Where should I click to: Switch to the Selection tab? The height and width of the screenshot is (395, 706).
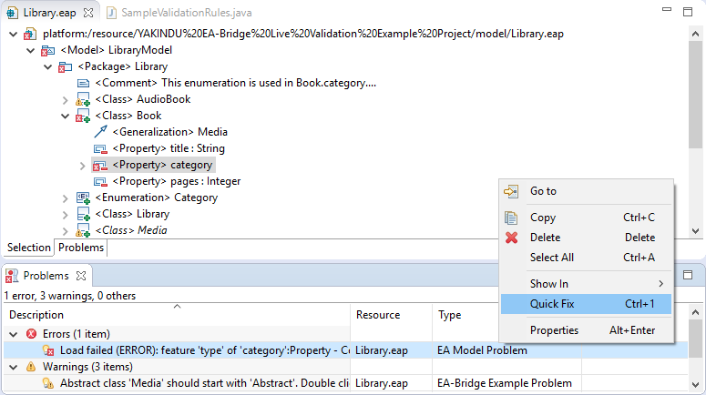tap(28, 248)
